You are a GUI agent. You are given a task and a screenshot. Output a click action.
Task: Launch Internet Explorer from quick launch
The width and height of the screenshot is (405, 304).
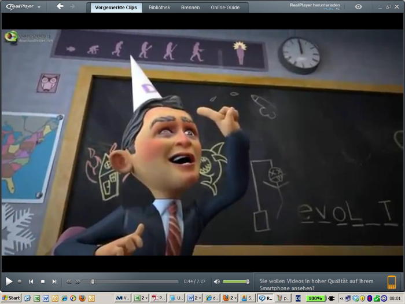pyautogui.click(x=64, y=298)
